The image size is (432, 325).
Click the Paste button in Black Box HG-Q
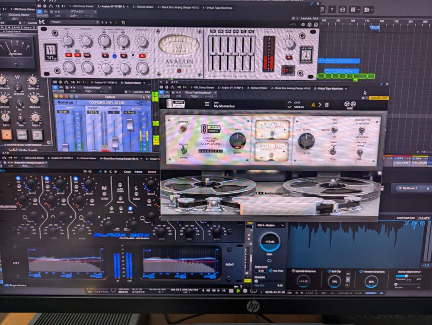point(138,172)
